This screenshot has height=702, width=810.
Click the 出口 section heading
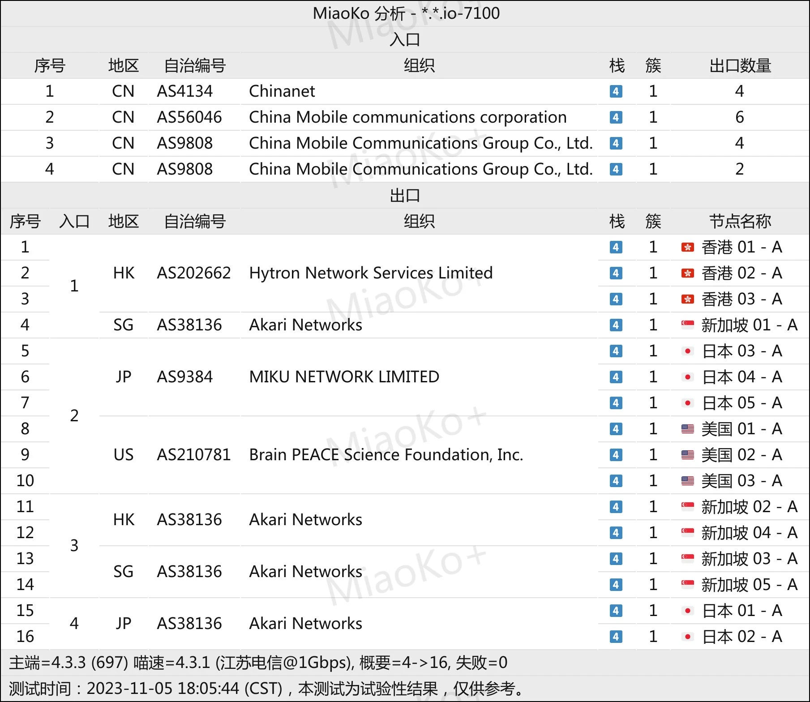point(405,196)
